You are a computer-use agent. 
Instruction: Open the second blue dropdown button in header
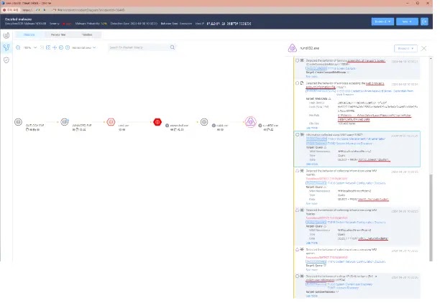407,22
